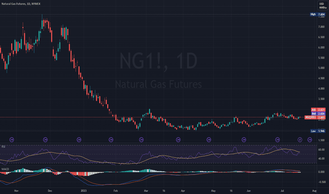Click the 4.000 value on the price axis
The image size is (329, 194).
pyautogui.click(x=321, y=89)
